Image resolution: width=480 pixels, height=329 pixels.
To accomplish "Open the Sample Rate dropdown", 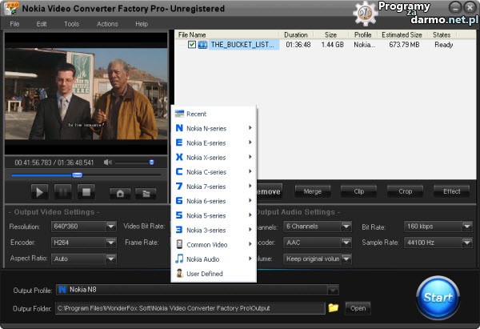I will 467,243.
